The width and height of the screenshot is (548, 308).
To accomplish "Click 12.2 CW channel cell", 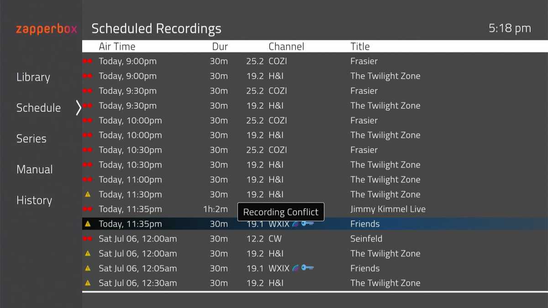I will 264,239.
